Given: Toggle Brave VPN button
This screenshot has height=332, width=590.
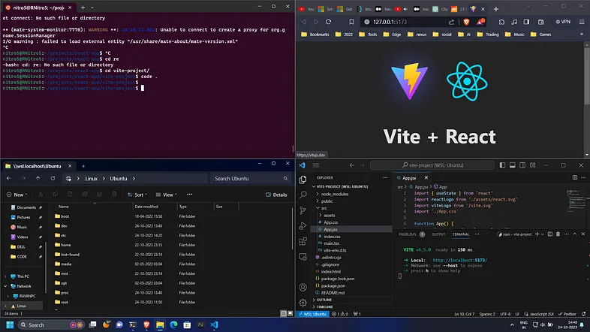Looking at the screenshot, I should coord(563,22).
